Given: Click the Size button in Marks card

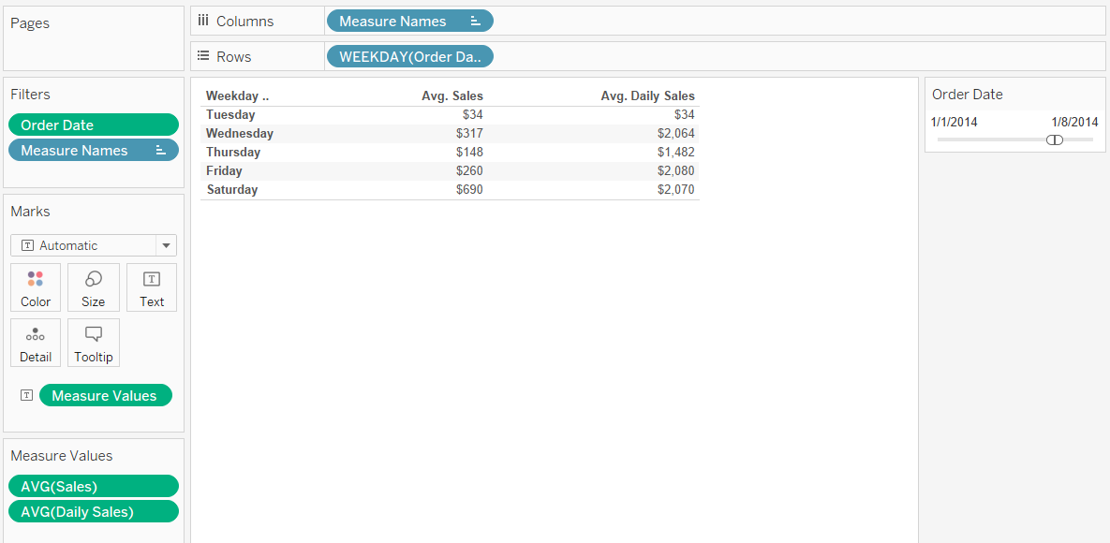Looking at the screenshot, I should [93, 287].
